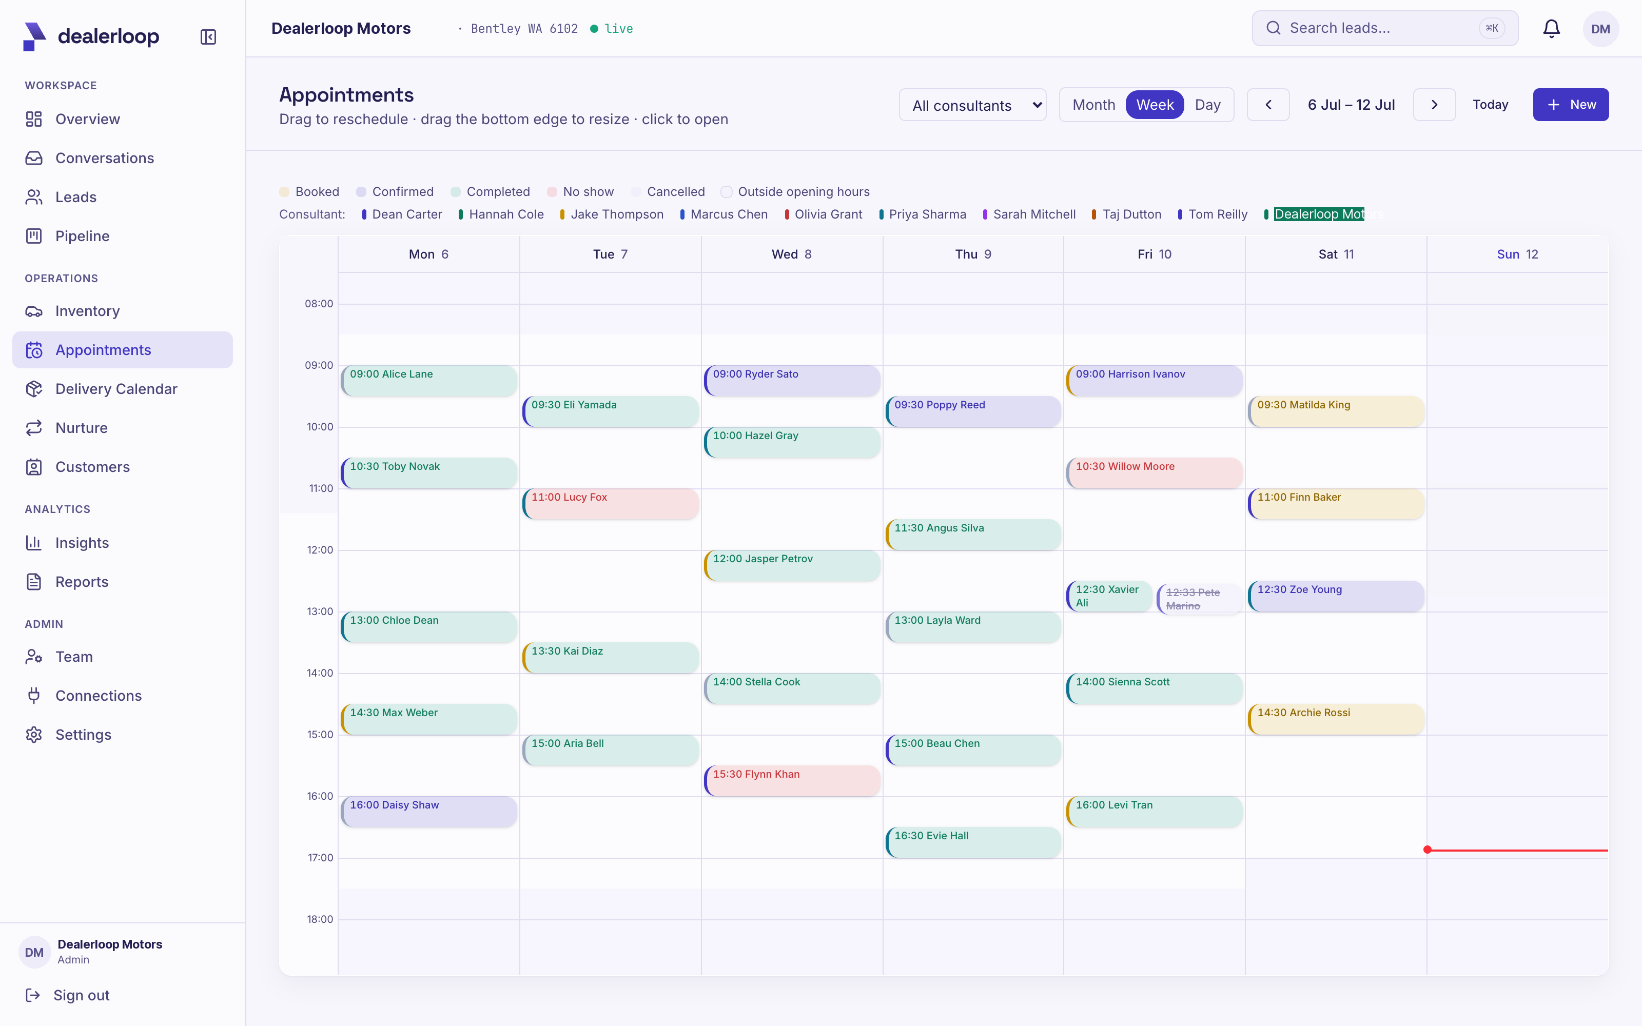
Task: Click the Sign out arrow icon
Action: coord(32,995)
